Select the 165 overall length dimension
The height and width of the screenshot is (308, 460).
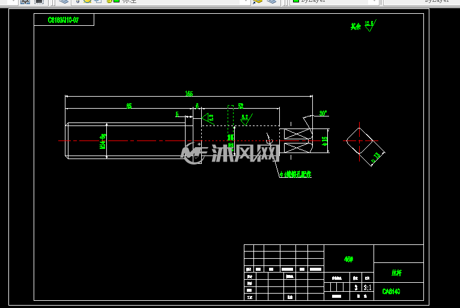coord(189,94)
